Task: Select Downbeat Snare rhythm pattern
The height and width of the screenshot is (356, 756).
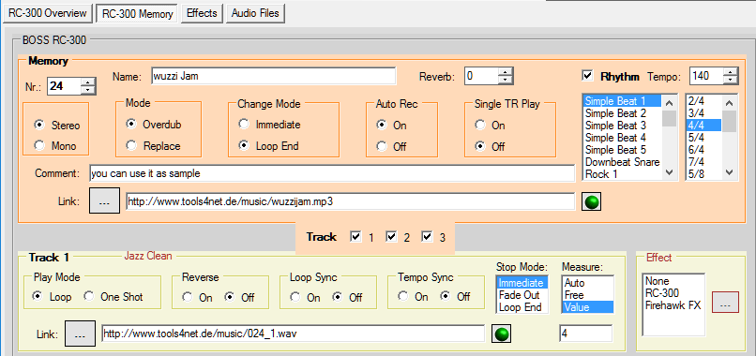Action: point(622,162)
